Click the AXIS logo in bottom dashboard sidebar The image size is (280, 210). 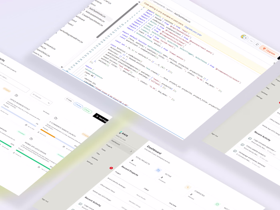124,134
